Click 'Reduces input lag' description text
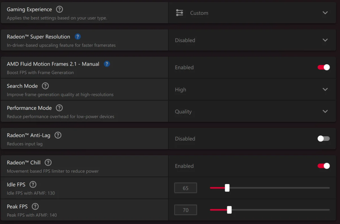This screenshot has width=340, height=224. pos(25,144)
